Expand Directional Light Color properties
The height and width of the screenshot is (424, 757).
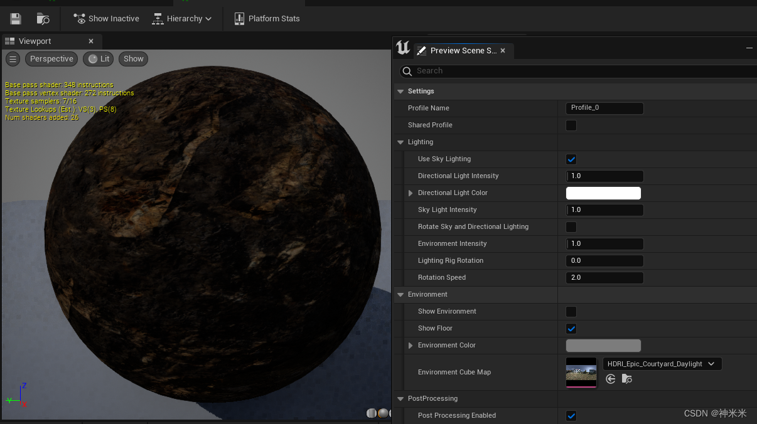pos(411,193)
